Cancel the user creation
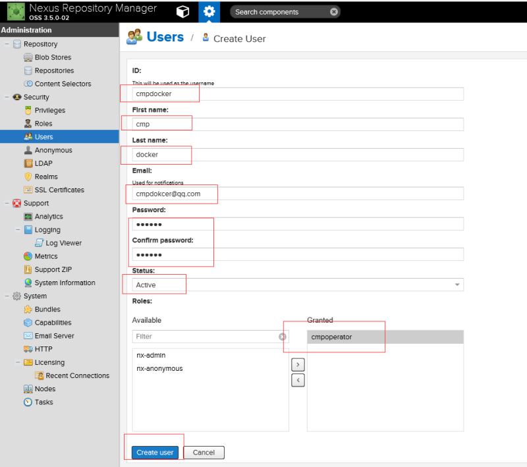527x467 pixels. (204, 453)
